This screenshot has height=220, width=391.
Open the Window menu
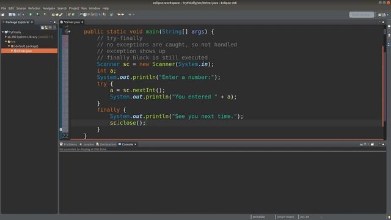click(x=95, y=8)
